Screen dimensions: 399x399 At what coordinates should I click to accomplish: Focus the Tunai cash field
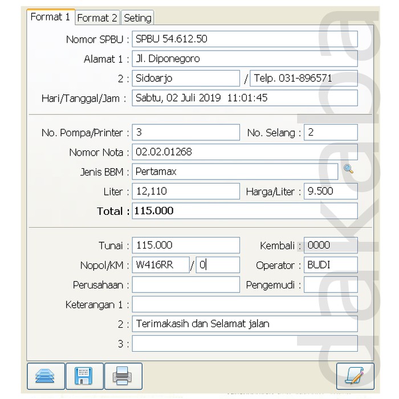point(185,245)
